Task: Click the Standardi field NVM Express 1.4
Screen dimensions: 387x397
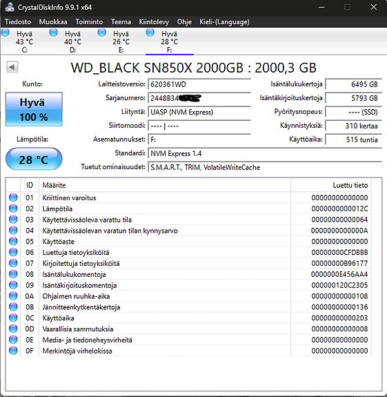Action: click(265, 153)
